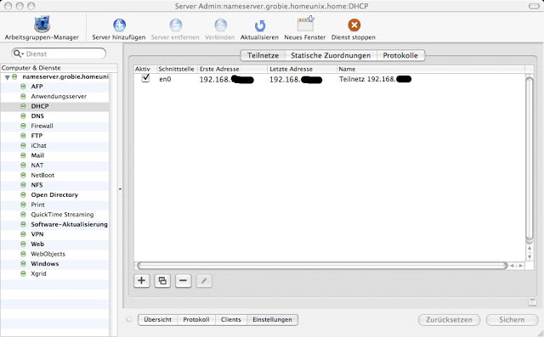544x337 pixels.
Task: Uncheck the Aktiv checkbox for en0
Action: click(x=145, y=78)
